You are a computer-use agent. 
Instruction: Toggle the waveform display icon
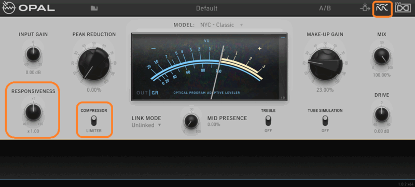tap(382, 8)
